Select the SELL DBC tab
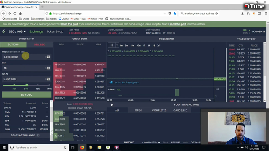Image resolution: width=269 pixels, height=151 pixels. (x=40, y=44)
